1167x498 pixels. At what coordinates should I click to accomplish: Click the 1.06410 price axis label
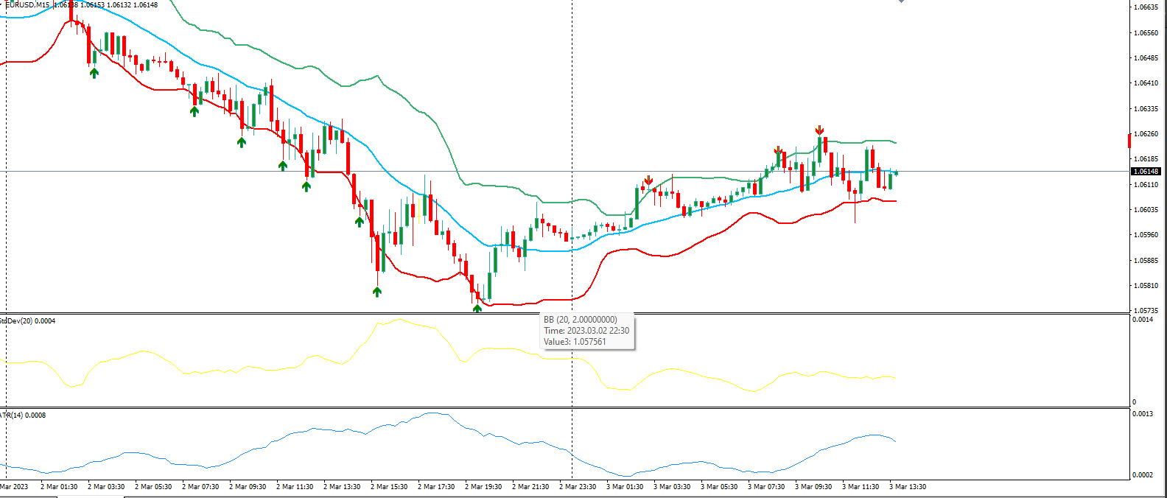1146,83
